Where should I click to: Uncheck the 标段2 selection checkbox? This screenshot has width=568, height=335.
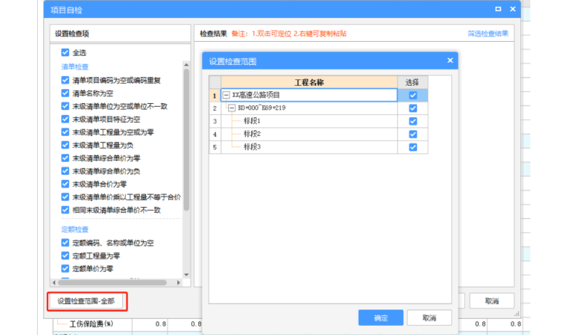coord(413,134)
